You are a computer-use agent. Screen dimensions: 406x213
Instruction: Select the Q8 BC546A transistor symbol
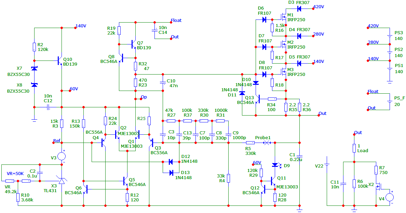tap(121, 58)
